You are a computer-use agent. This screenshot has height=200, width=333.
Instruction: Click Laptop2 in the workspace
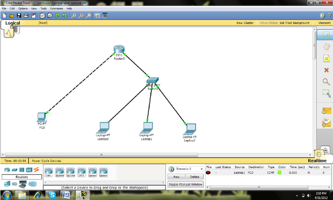point(190,130)
